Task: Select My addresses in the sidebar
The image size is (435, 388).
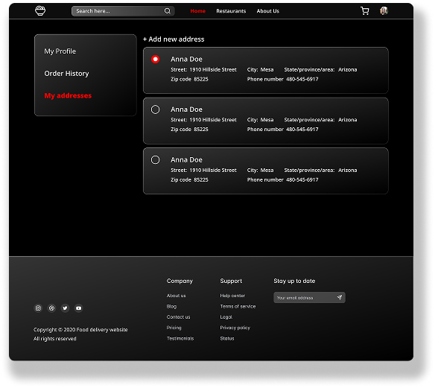Action: click(68, 95)
